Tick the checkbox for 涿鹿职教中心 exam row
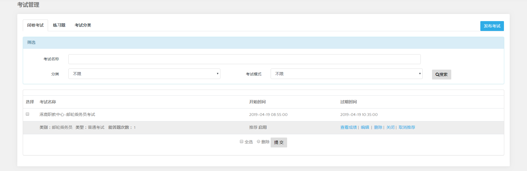 [x=27, y=114]
